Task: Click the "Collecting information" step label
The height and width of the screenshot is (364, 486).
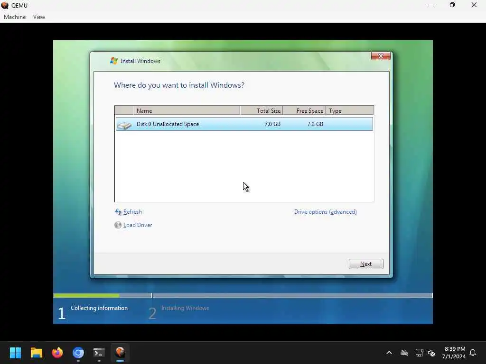Action: click(99, 308)
